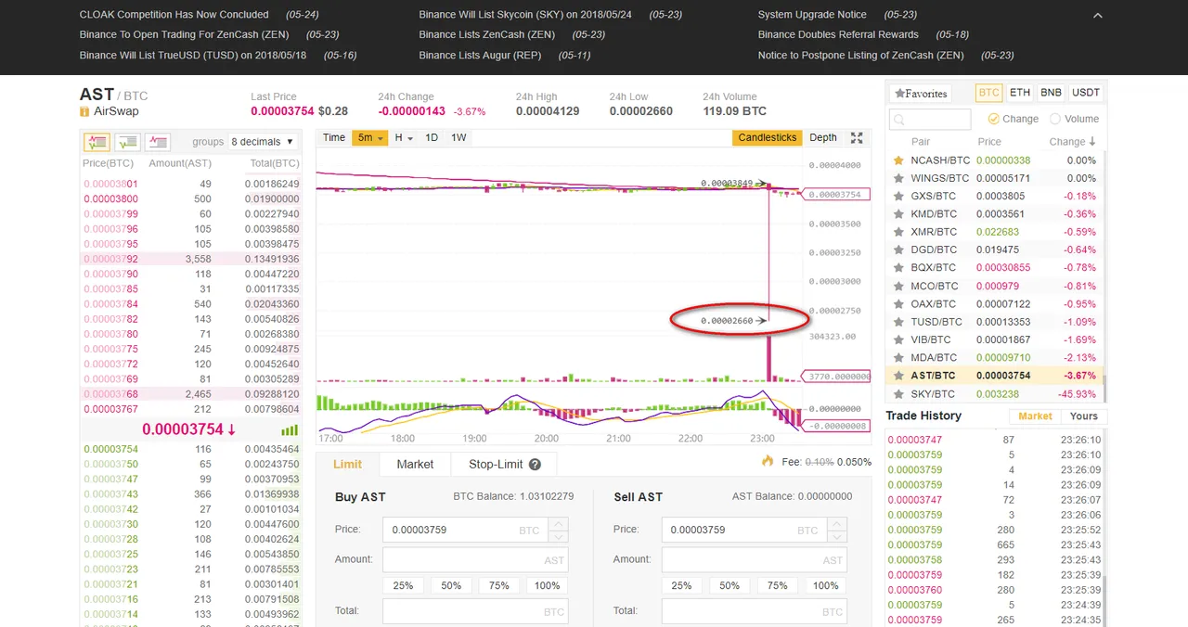Viewport: 1188px width, 627px height.
Task: Star the BQX/BTC pair
Action: pyautogui.click(x=897, y=268)
